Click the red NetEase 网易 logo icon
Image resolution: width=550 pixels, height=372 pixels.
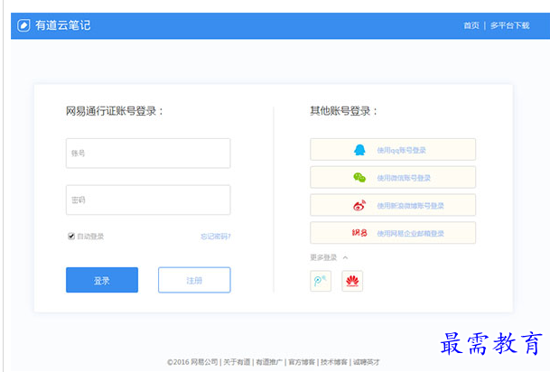pyautogui.click(x=359, y=233)
